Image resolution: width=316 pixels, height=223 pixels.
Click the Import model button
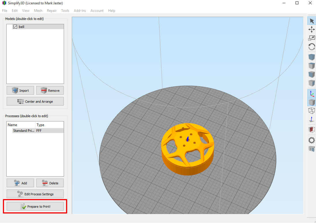pyautogui.click(x=20, y=91)
